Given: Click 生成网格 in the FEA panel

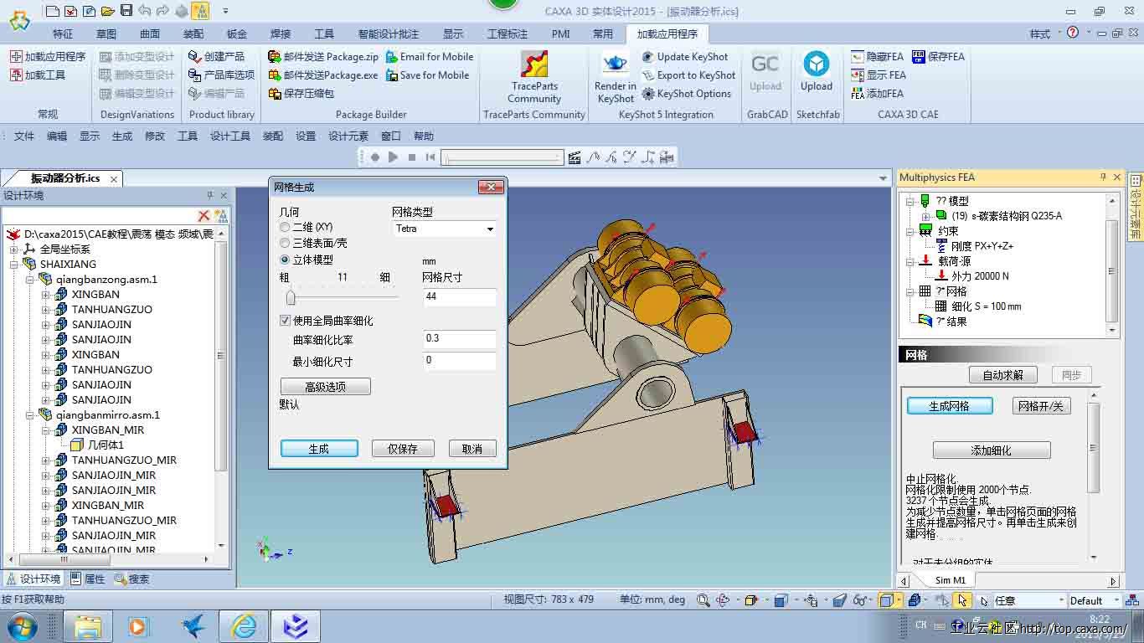Looking at the screenshot, I should coord(950,406).
